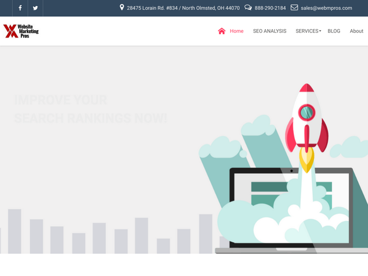Open the Facebook page icon
Viewport: 368px width, 276px height.
click(20, 8)
